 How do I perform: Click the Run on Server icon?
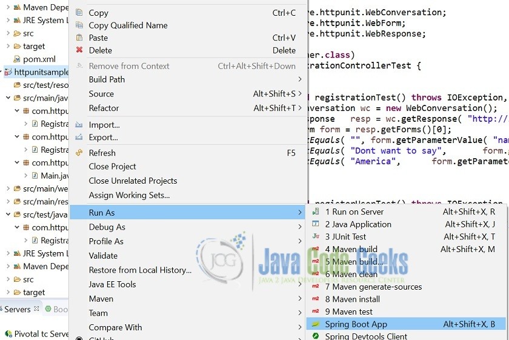[x=316, y=212]
